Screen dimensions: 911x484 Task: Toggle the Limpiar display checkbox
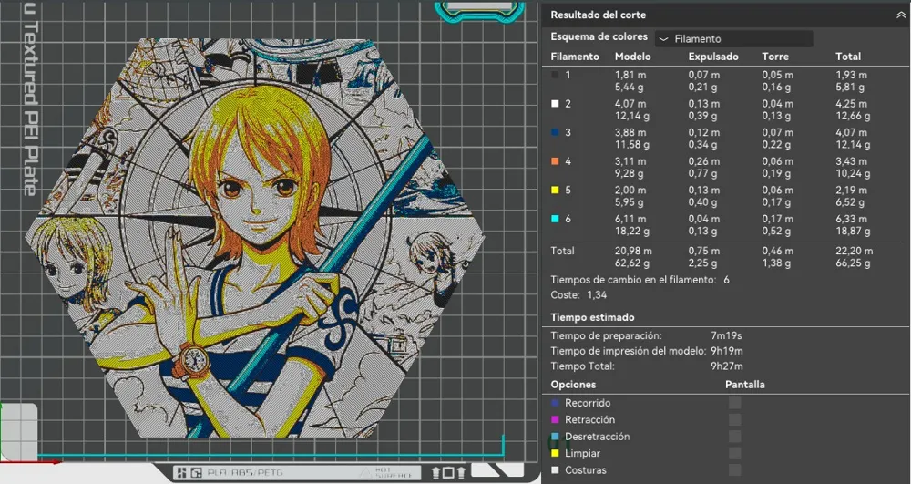(x=735, y=453)
